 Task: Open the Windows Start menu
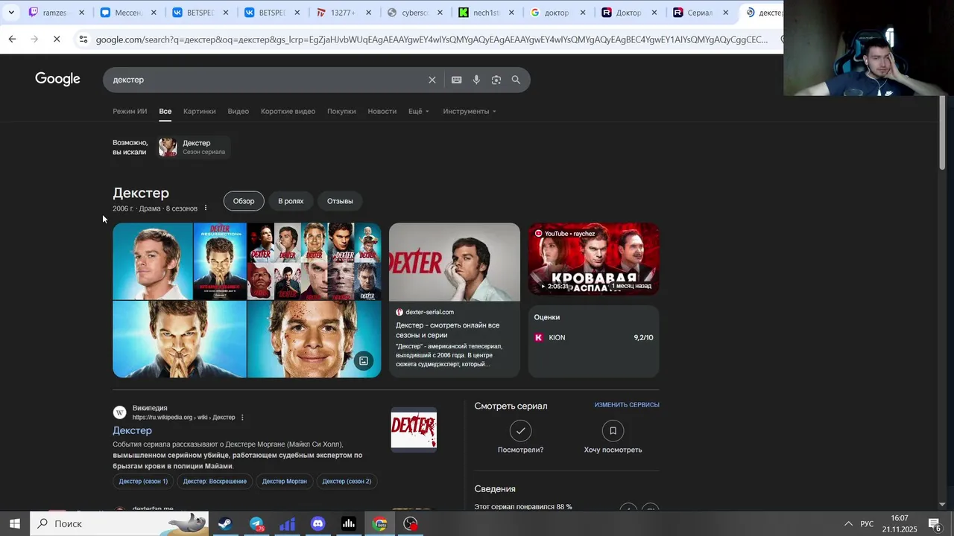[x=14, y=523]
